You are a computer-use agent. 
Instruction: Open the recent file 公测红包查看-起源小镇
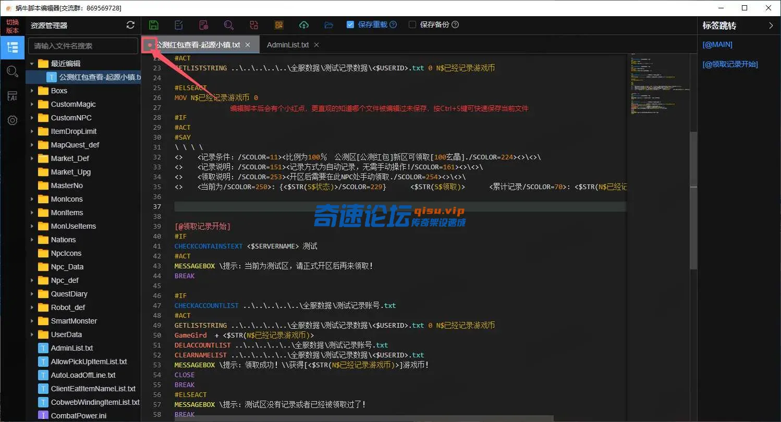click(83, 77)
